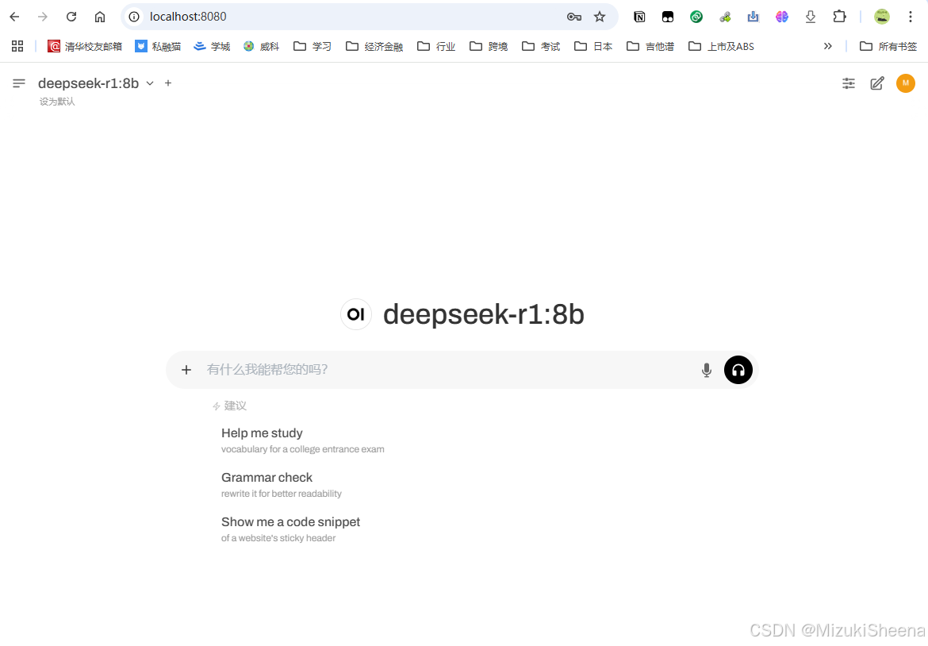928x646 pixels.
Task: Open the orange user avatar menu
Action: pos(906,83)
